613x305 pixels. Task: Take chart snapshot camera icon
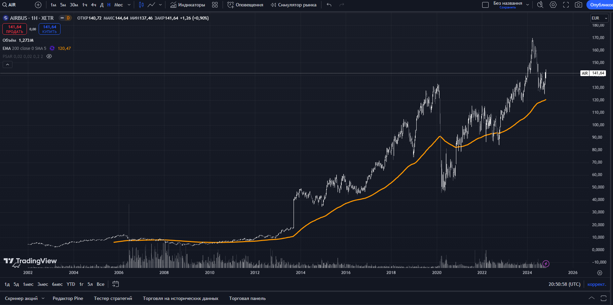(578, 5)
